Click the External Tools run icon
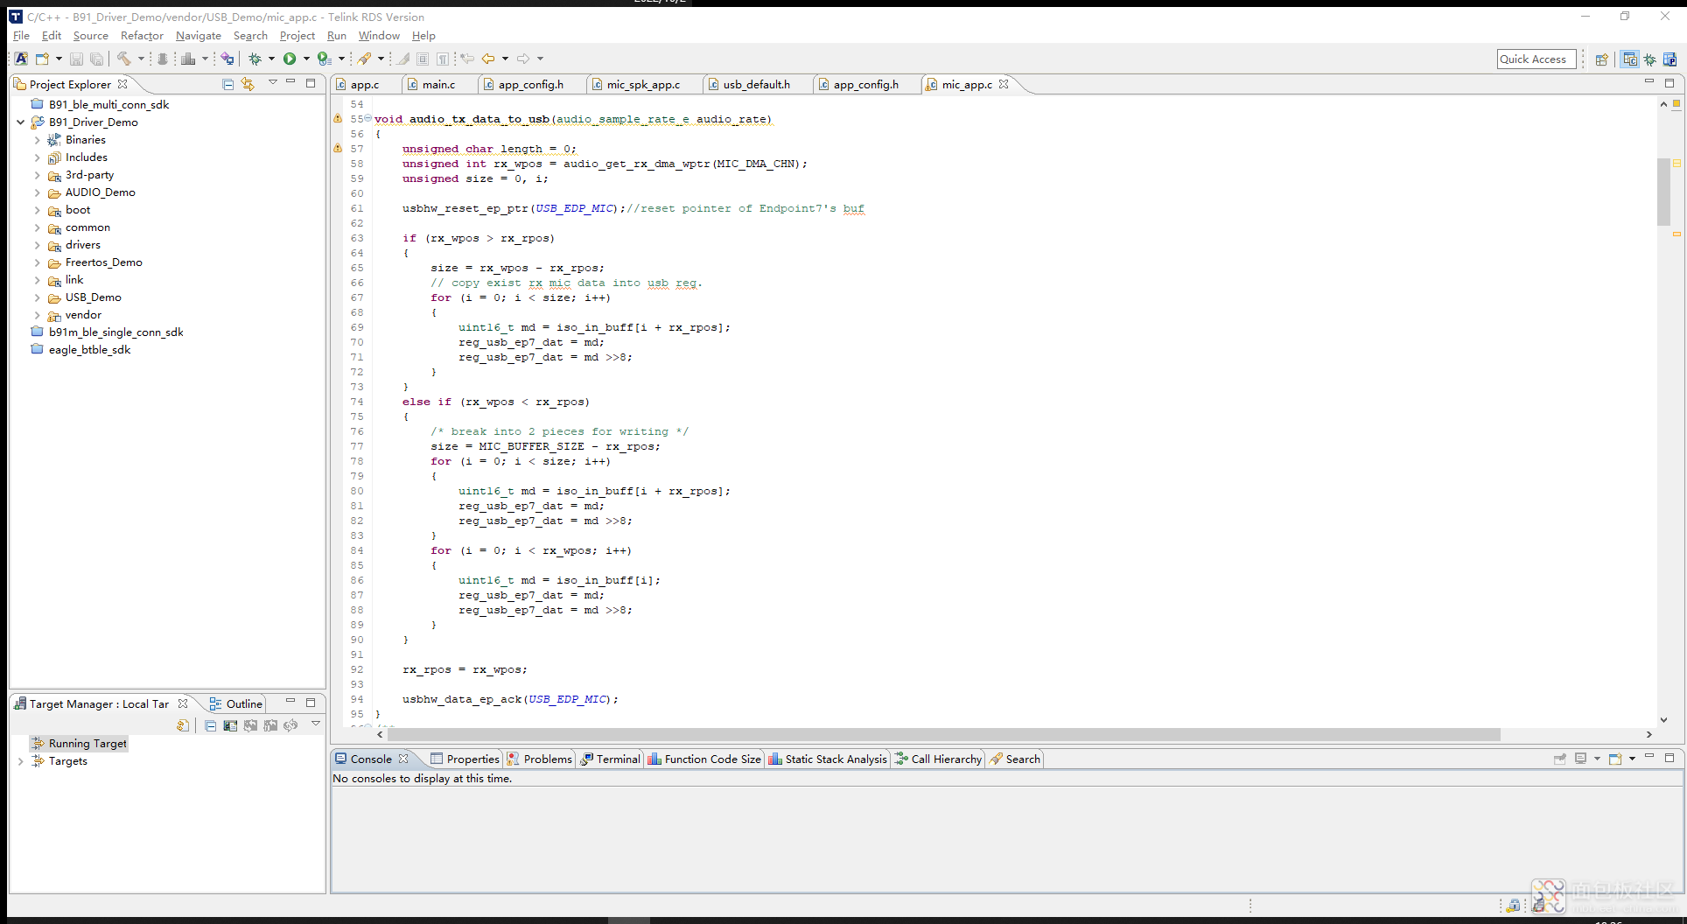 click(324, 59)
